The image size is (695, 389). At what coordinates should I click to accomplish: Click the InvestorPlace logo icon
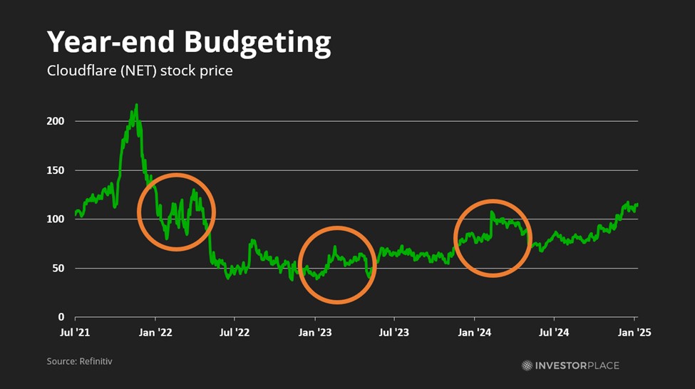click(x=527, y=365)
